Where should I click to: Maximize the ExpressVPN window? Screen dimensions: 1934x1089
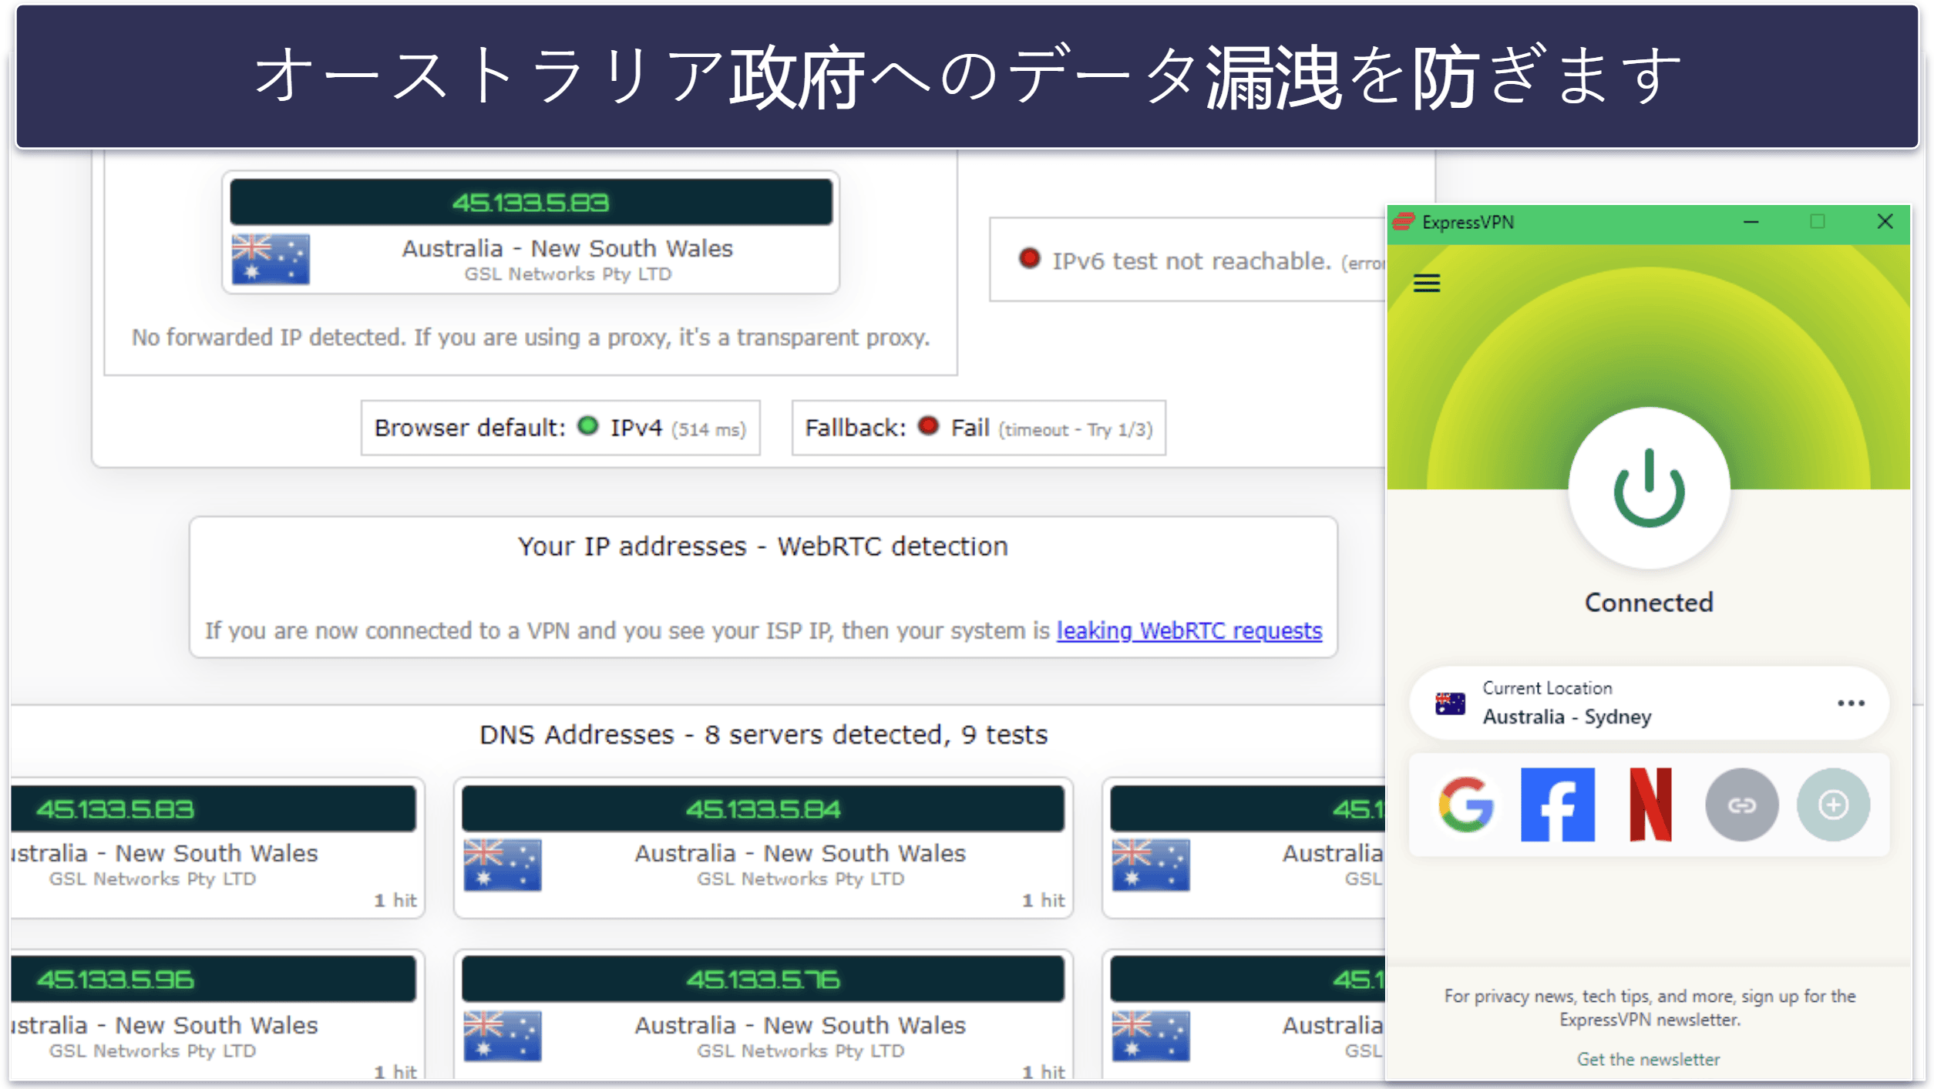[x=1817, y=222]
